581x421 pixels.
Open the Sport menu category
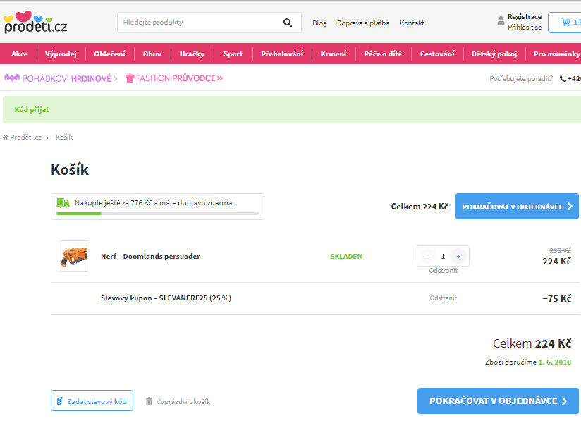coord(233,54)
